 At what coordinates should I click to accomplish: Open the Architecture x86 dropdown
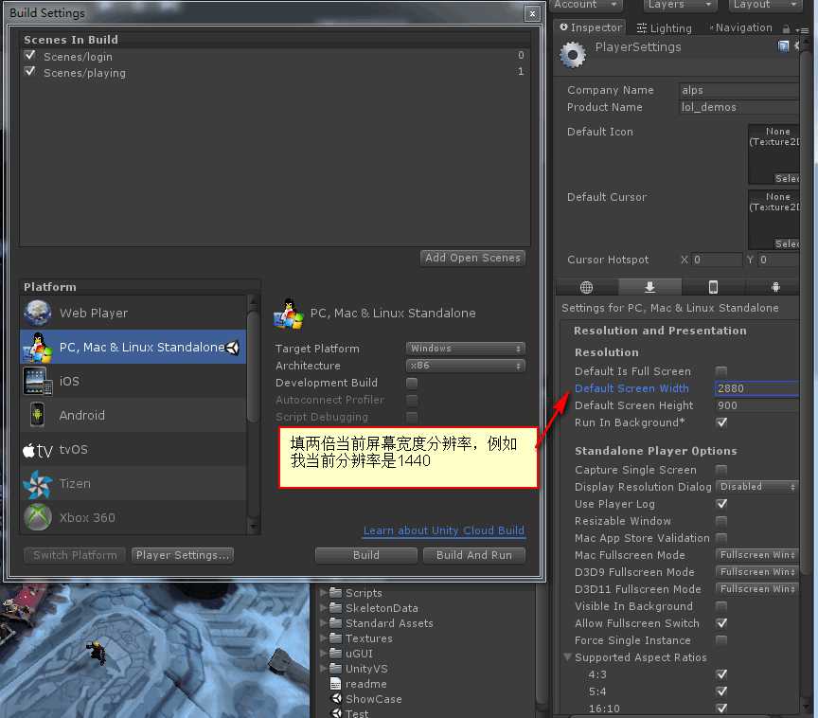point(466,366)
